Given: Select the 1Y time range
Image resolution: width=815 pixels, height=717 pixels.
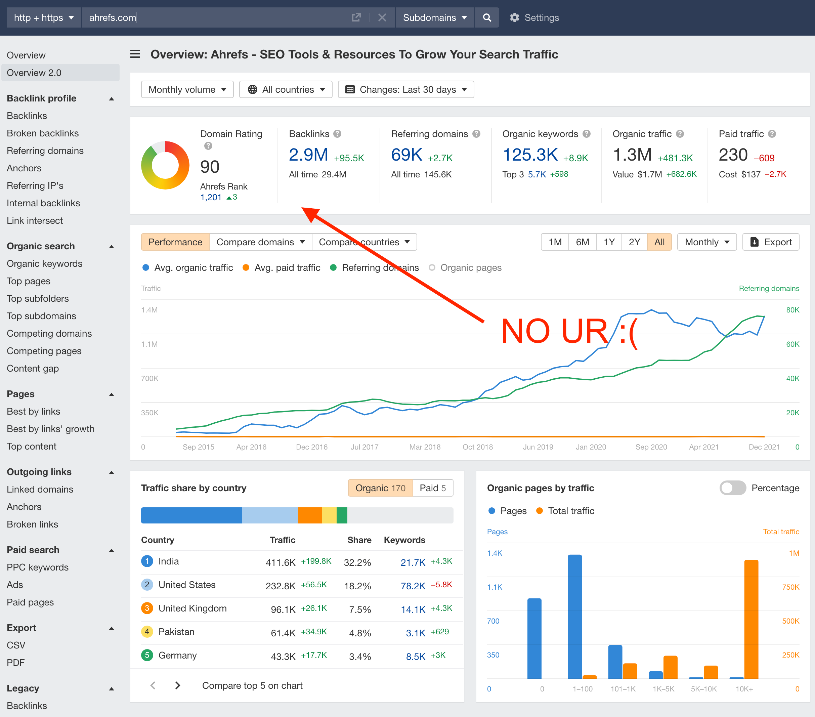Looking at the screenshot, I should pos(609,242).
